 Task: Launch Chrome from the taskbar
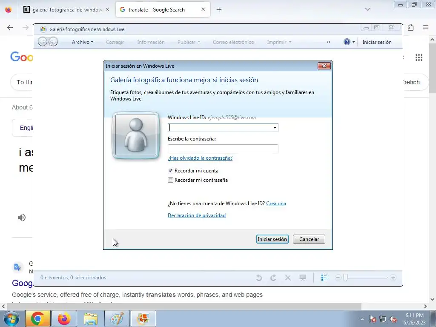(x=38, y=318)
